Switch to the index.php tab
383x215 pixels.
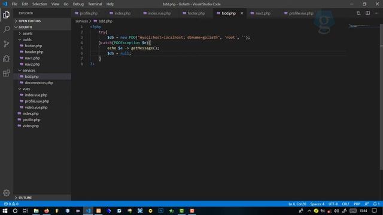pyautogui.click(x=123, y=13)
